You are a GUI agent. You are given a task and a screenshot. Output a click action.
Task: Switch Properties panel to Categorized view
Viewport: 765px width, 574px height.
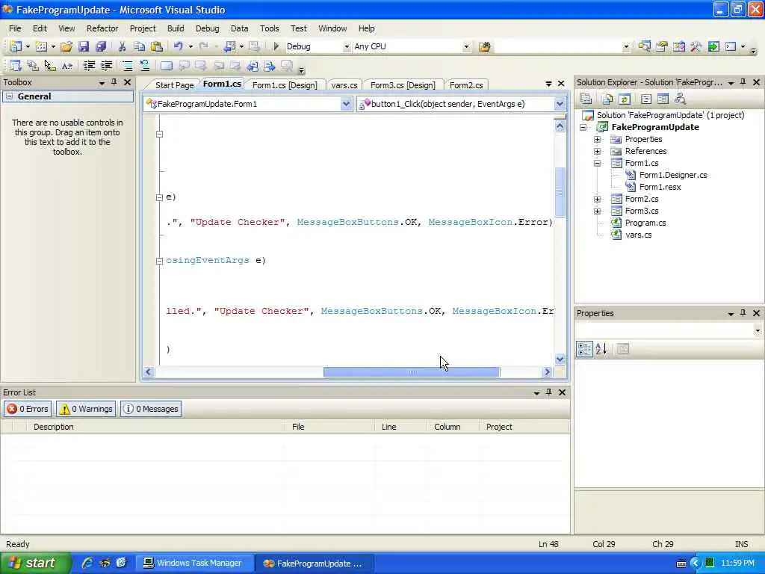coord(584,348)
